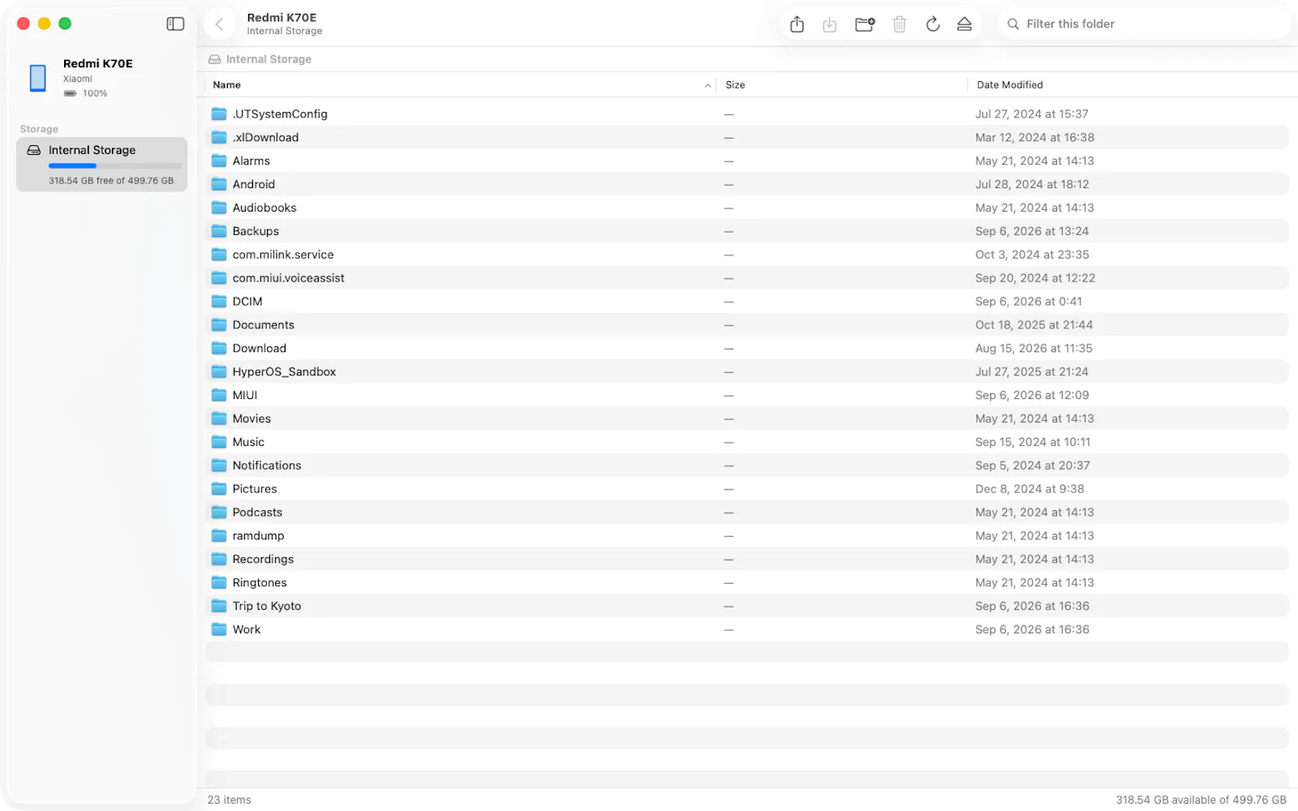This screenshot has height=811, width=1298.
Task: Click the date Jul 28, 2024 at 18:12
Action: [x=1032, y=184]
